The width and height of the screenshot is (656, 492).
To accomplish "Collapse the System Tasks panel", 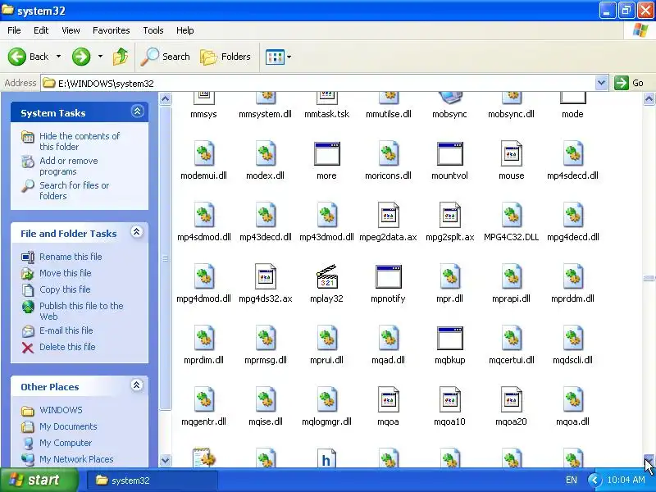I will tap(137, 112).
